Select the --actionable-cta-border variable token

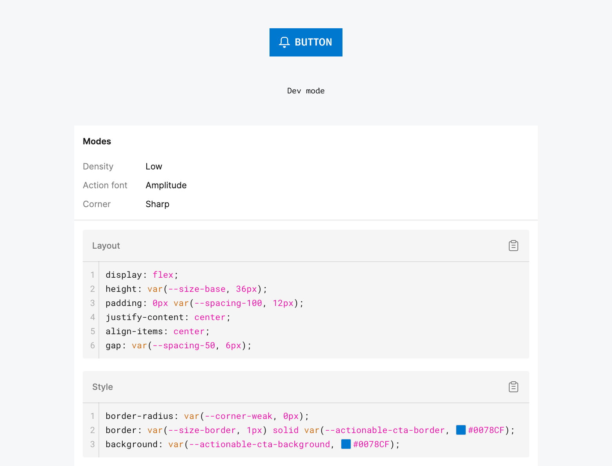(x=385, y=430)
